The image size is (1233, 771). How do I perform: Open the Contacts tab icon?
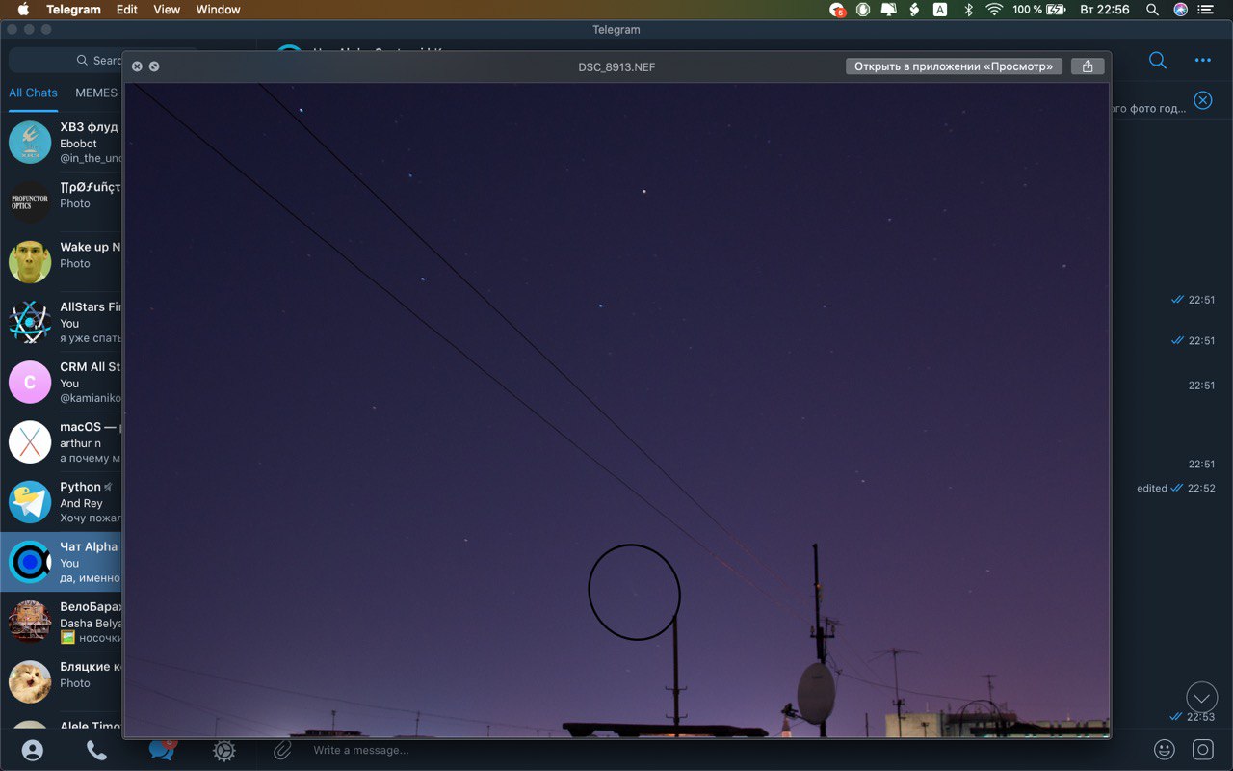point(33,750)
